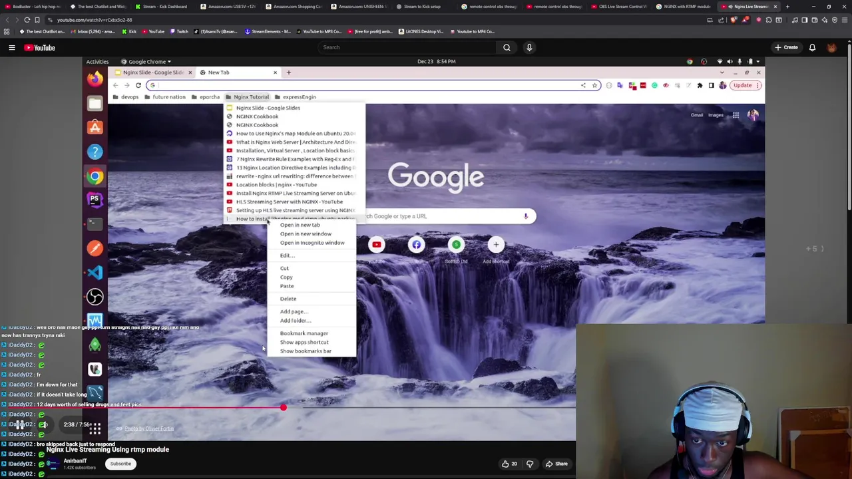Open the Help question-mark dock icon
Image resolution: width=852 pixels, height=479 pixels.
click(x=95, y=152)
